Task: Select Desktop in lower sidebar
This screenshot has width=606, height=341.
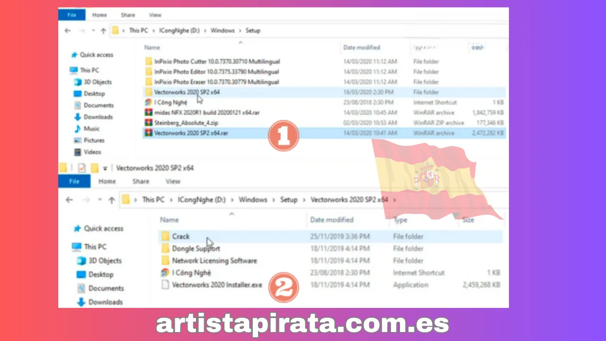Action: point(95,274)
